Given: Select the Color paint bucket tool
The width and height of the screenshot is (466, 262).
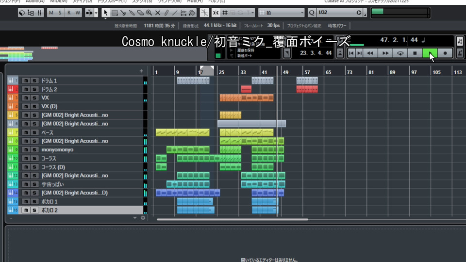Looking at the screenshot, I should click(x=192, y=13).
